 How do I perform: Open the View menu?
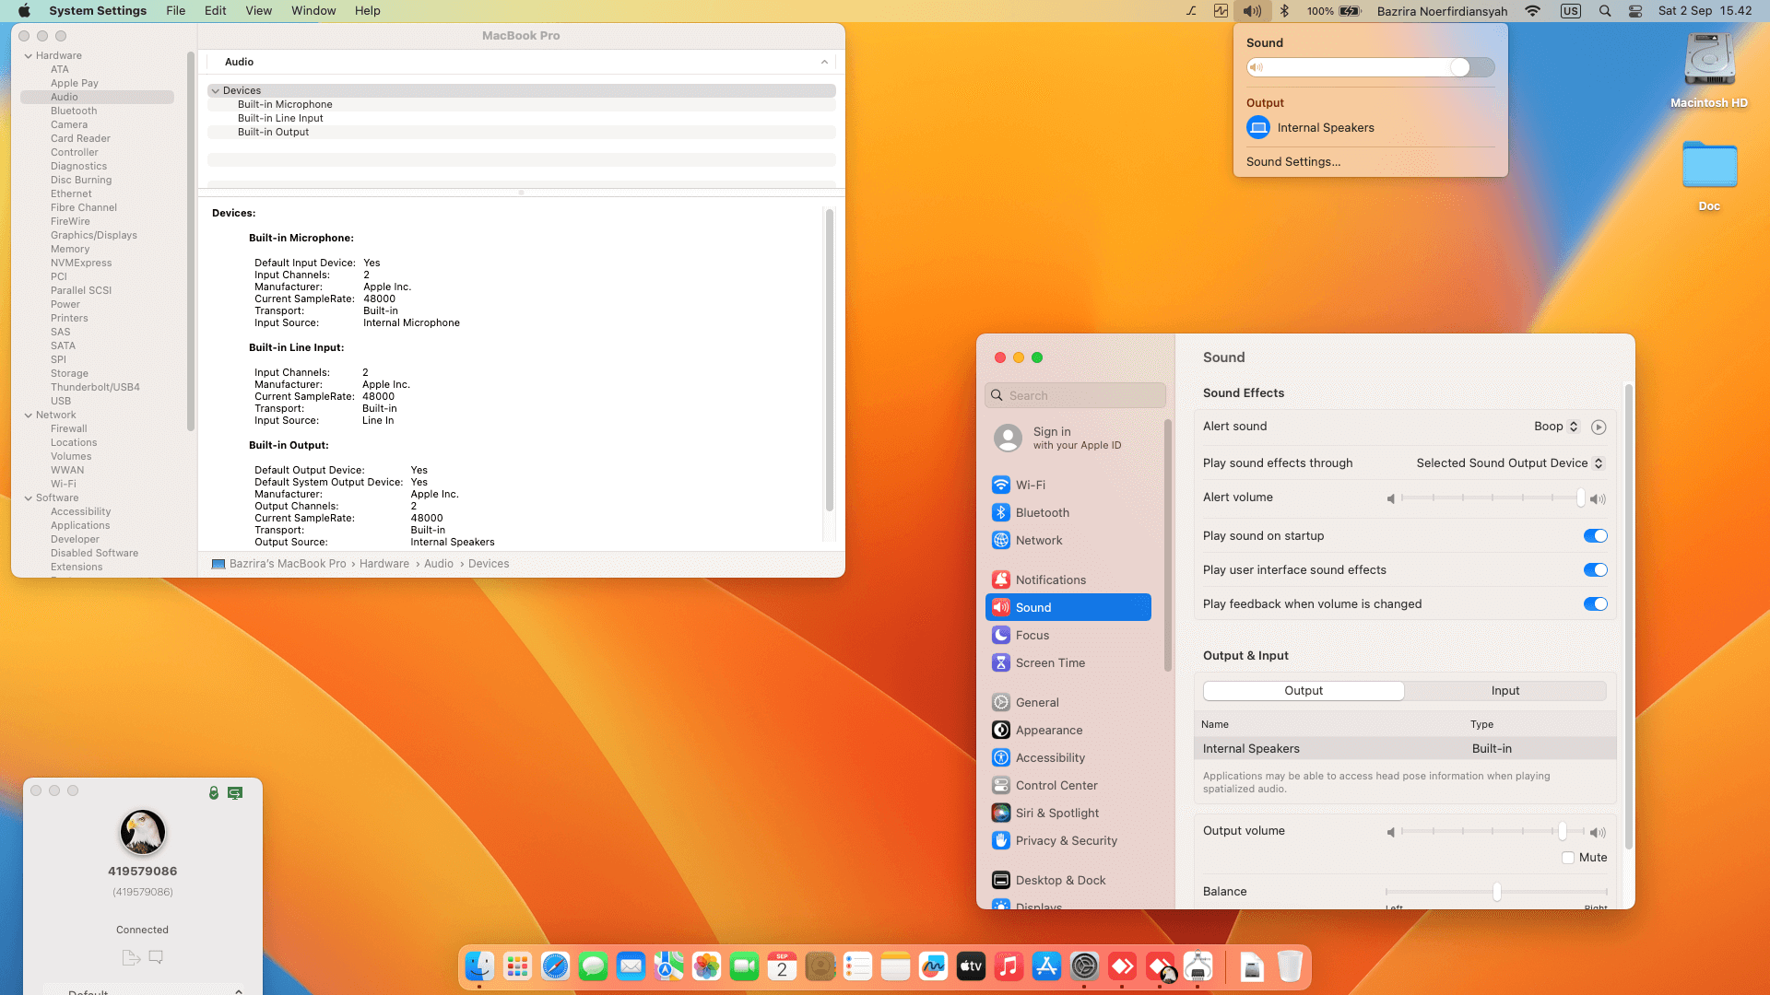tap(259, 11)
